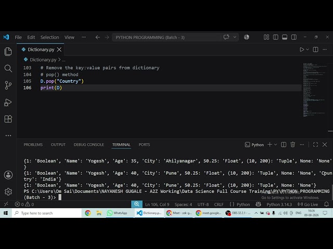The height and width of the screenshot is (249, 333).
Task: Open the Selection menu
Action: pyautogui.click(x=50, y=37)
